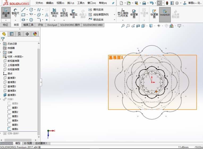Click Trim Entities (剪裁实体) tool
The height and width of the screenshot is (149, 203).
pyautogui.click(x=54, y=13)
